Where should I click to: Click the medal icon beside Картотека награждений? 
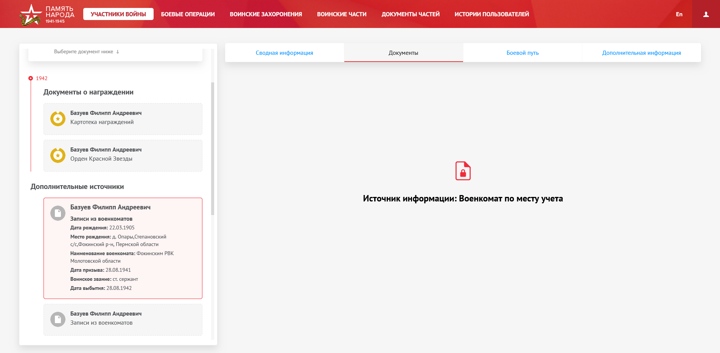point(58,119)
